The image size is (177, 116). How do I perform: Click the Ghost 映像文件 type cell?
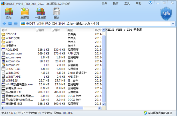point(77,73)
